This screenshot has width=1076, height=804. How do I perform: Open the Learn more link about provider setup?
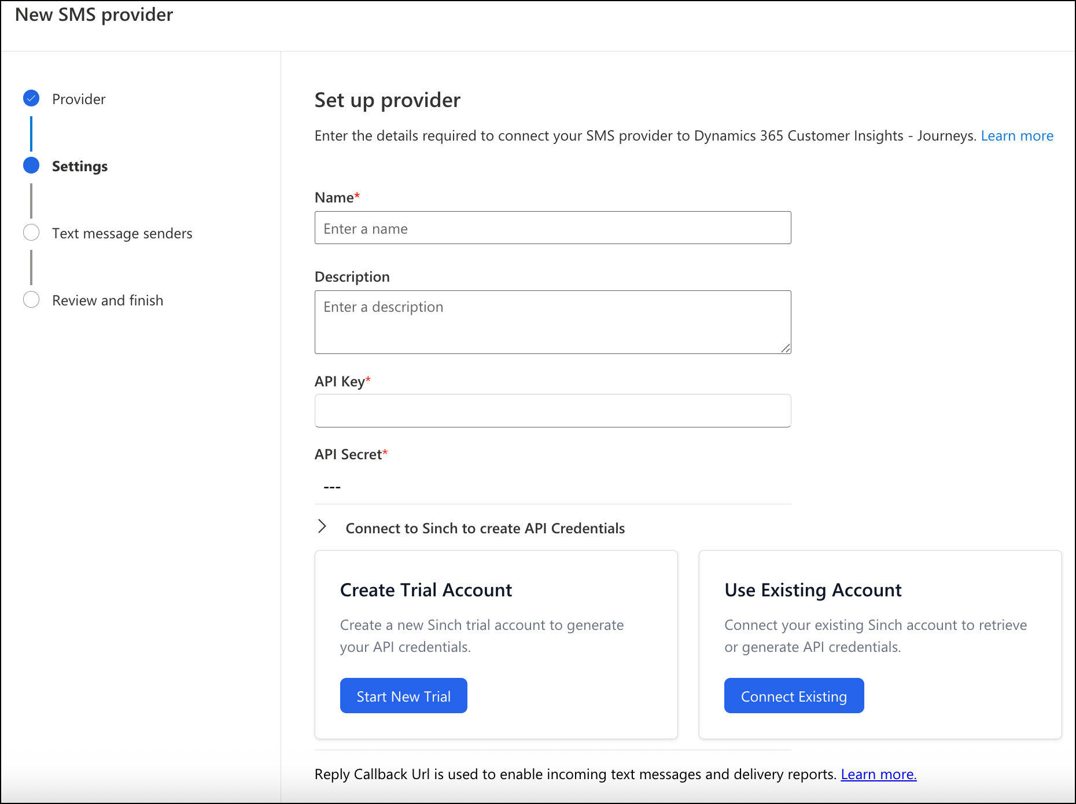tap(1017, 135)
